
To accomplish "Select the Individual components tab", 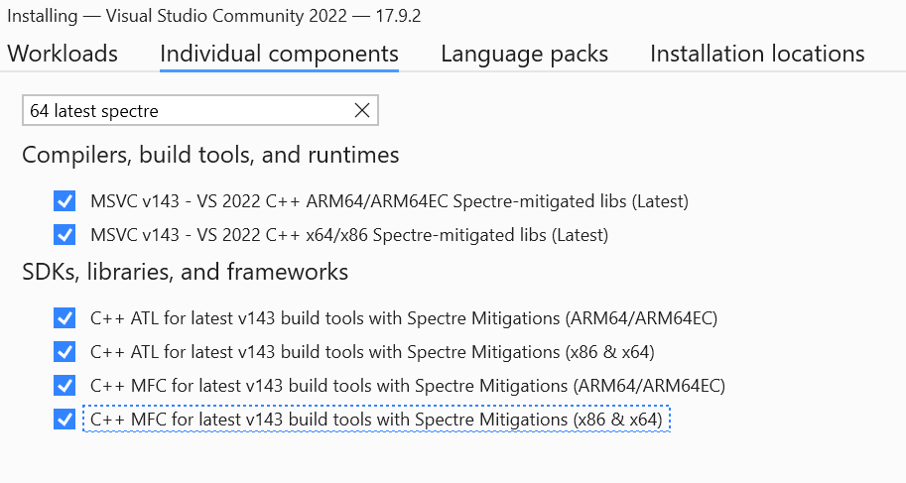I will pyautogui.click(x=279, y=54).
